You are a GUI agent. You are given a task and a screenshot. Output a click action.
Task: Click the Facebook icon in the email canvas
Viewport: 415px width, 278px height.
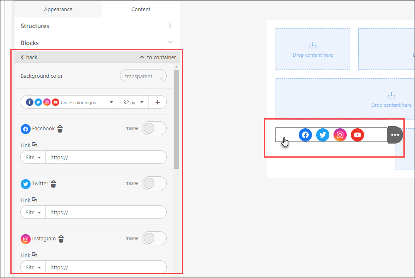(x=305, y=135)
